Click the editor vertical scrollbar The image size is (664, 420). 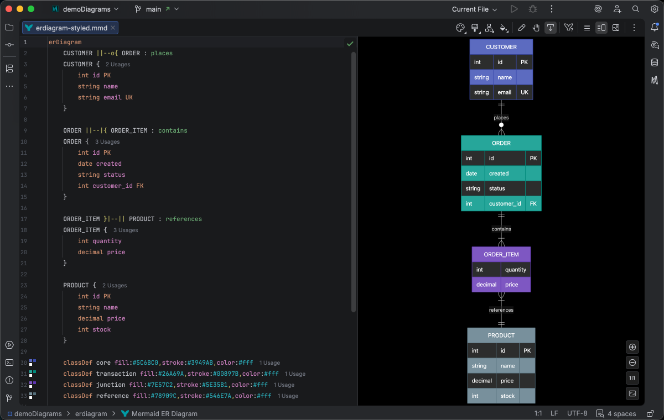click(x=354, y=182)
